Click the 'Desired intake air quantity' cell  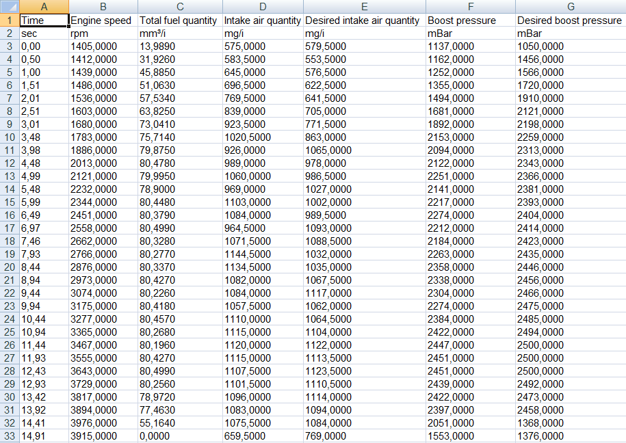[x=365, y=20]
